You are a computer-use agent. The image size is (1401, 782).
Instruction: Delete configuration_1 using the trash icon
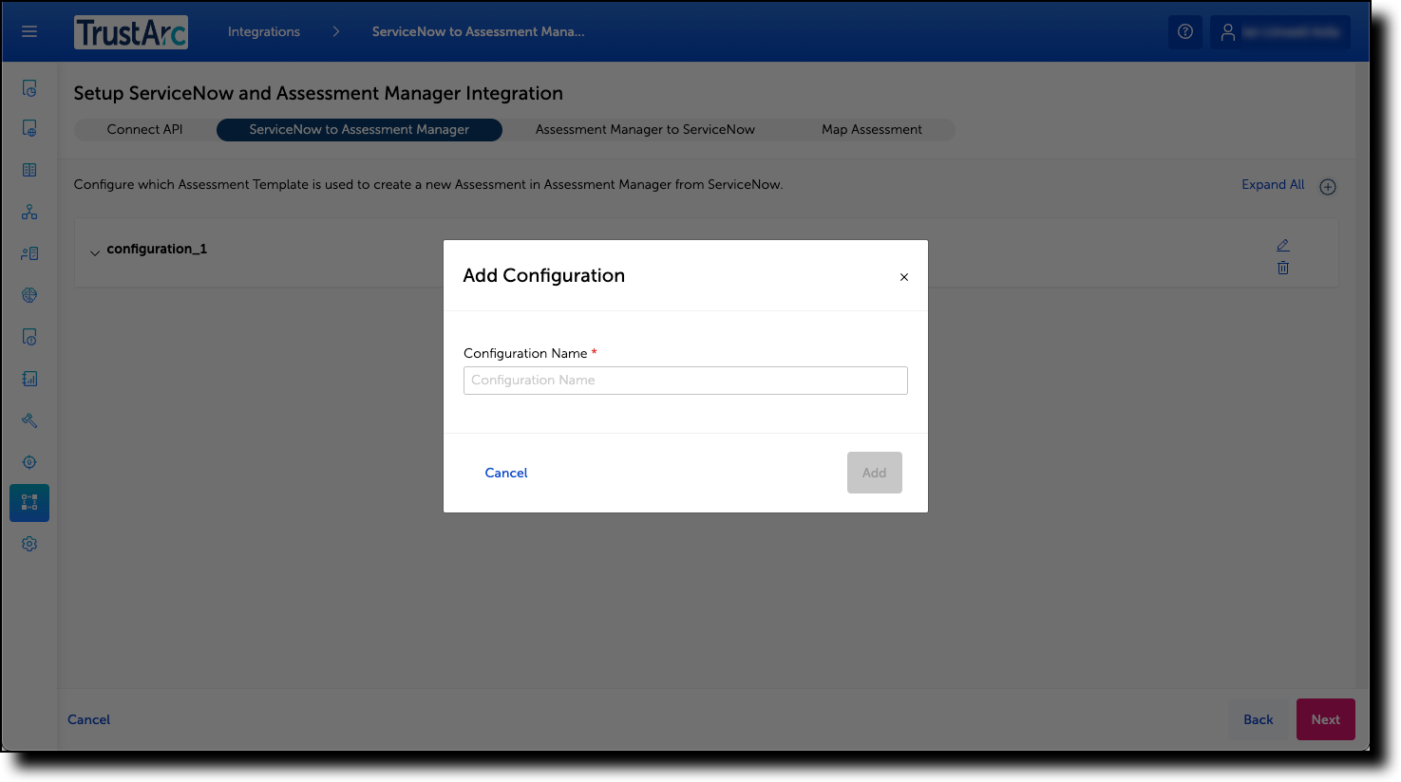point(1282,268)
